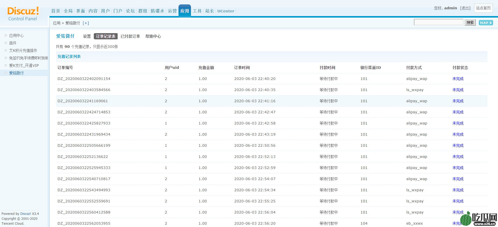Open the 全局 top menu
Screen dimensions: 498x227
tap(68, 11)
